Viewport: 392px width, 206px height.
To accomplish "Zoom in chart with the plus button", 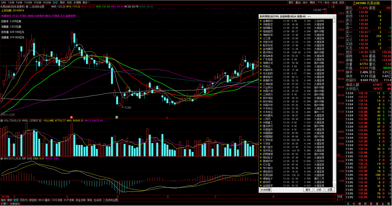I will click(338, 200).
